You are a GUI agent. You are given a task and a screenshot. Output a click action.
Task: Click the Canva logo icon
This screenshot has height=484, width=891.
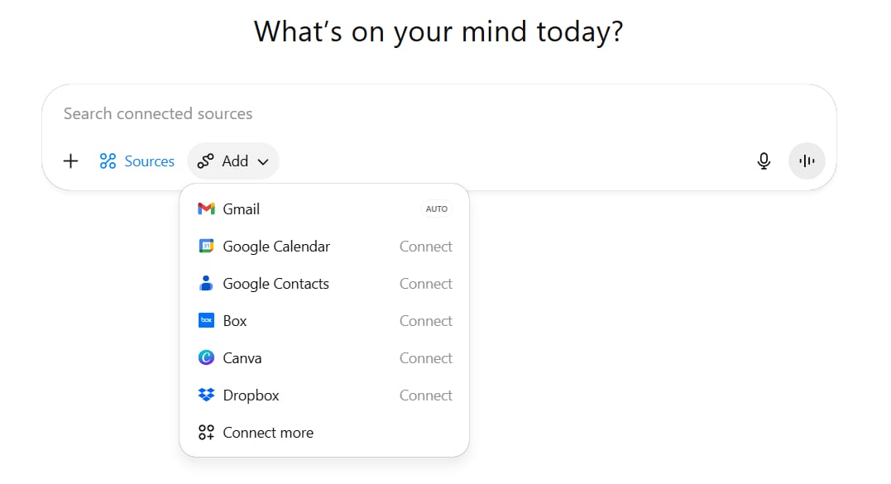point(206,358)
